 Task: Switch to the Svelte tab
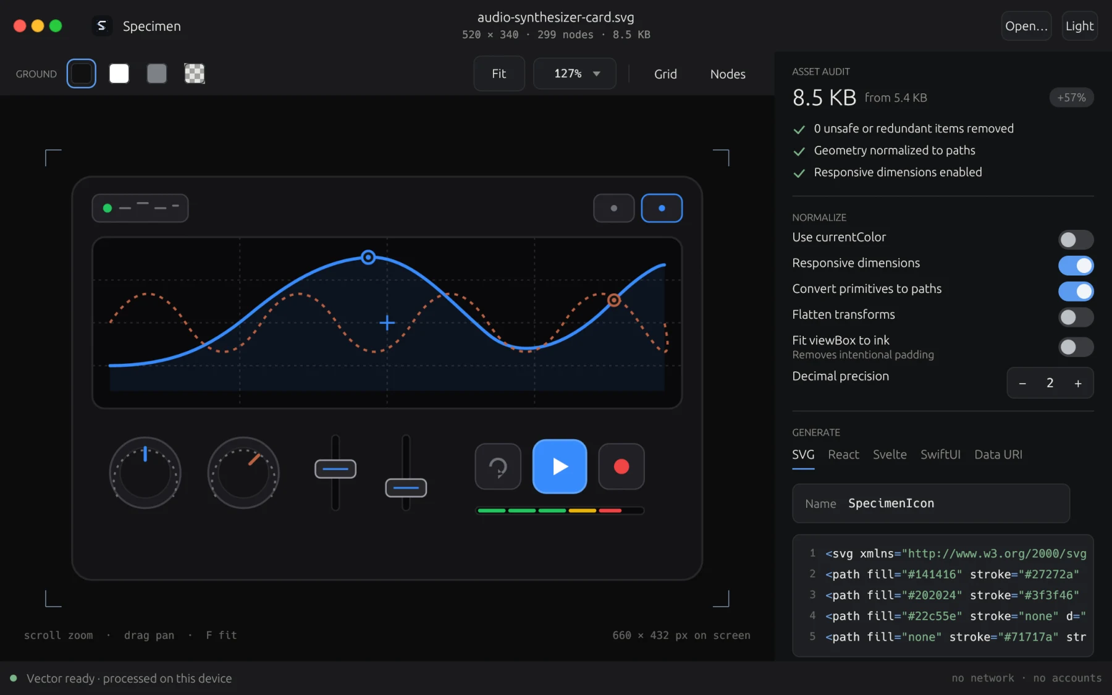[890, 455]
